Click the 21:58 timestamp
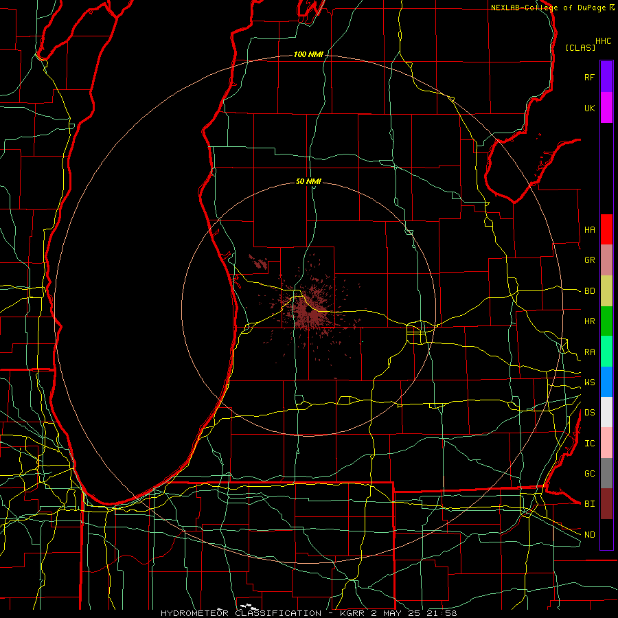 pos(442,613)
